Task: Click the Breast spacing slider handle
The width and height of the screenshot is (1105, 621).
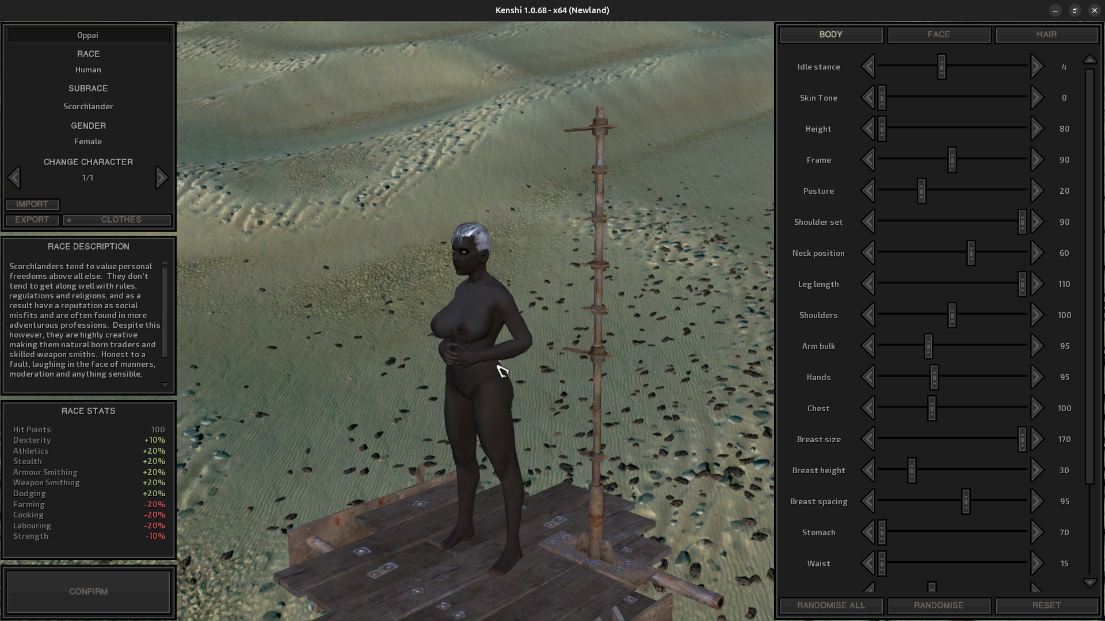Action: (x=966, y=501)
